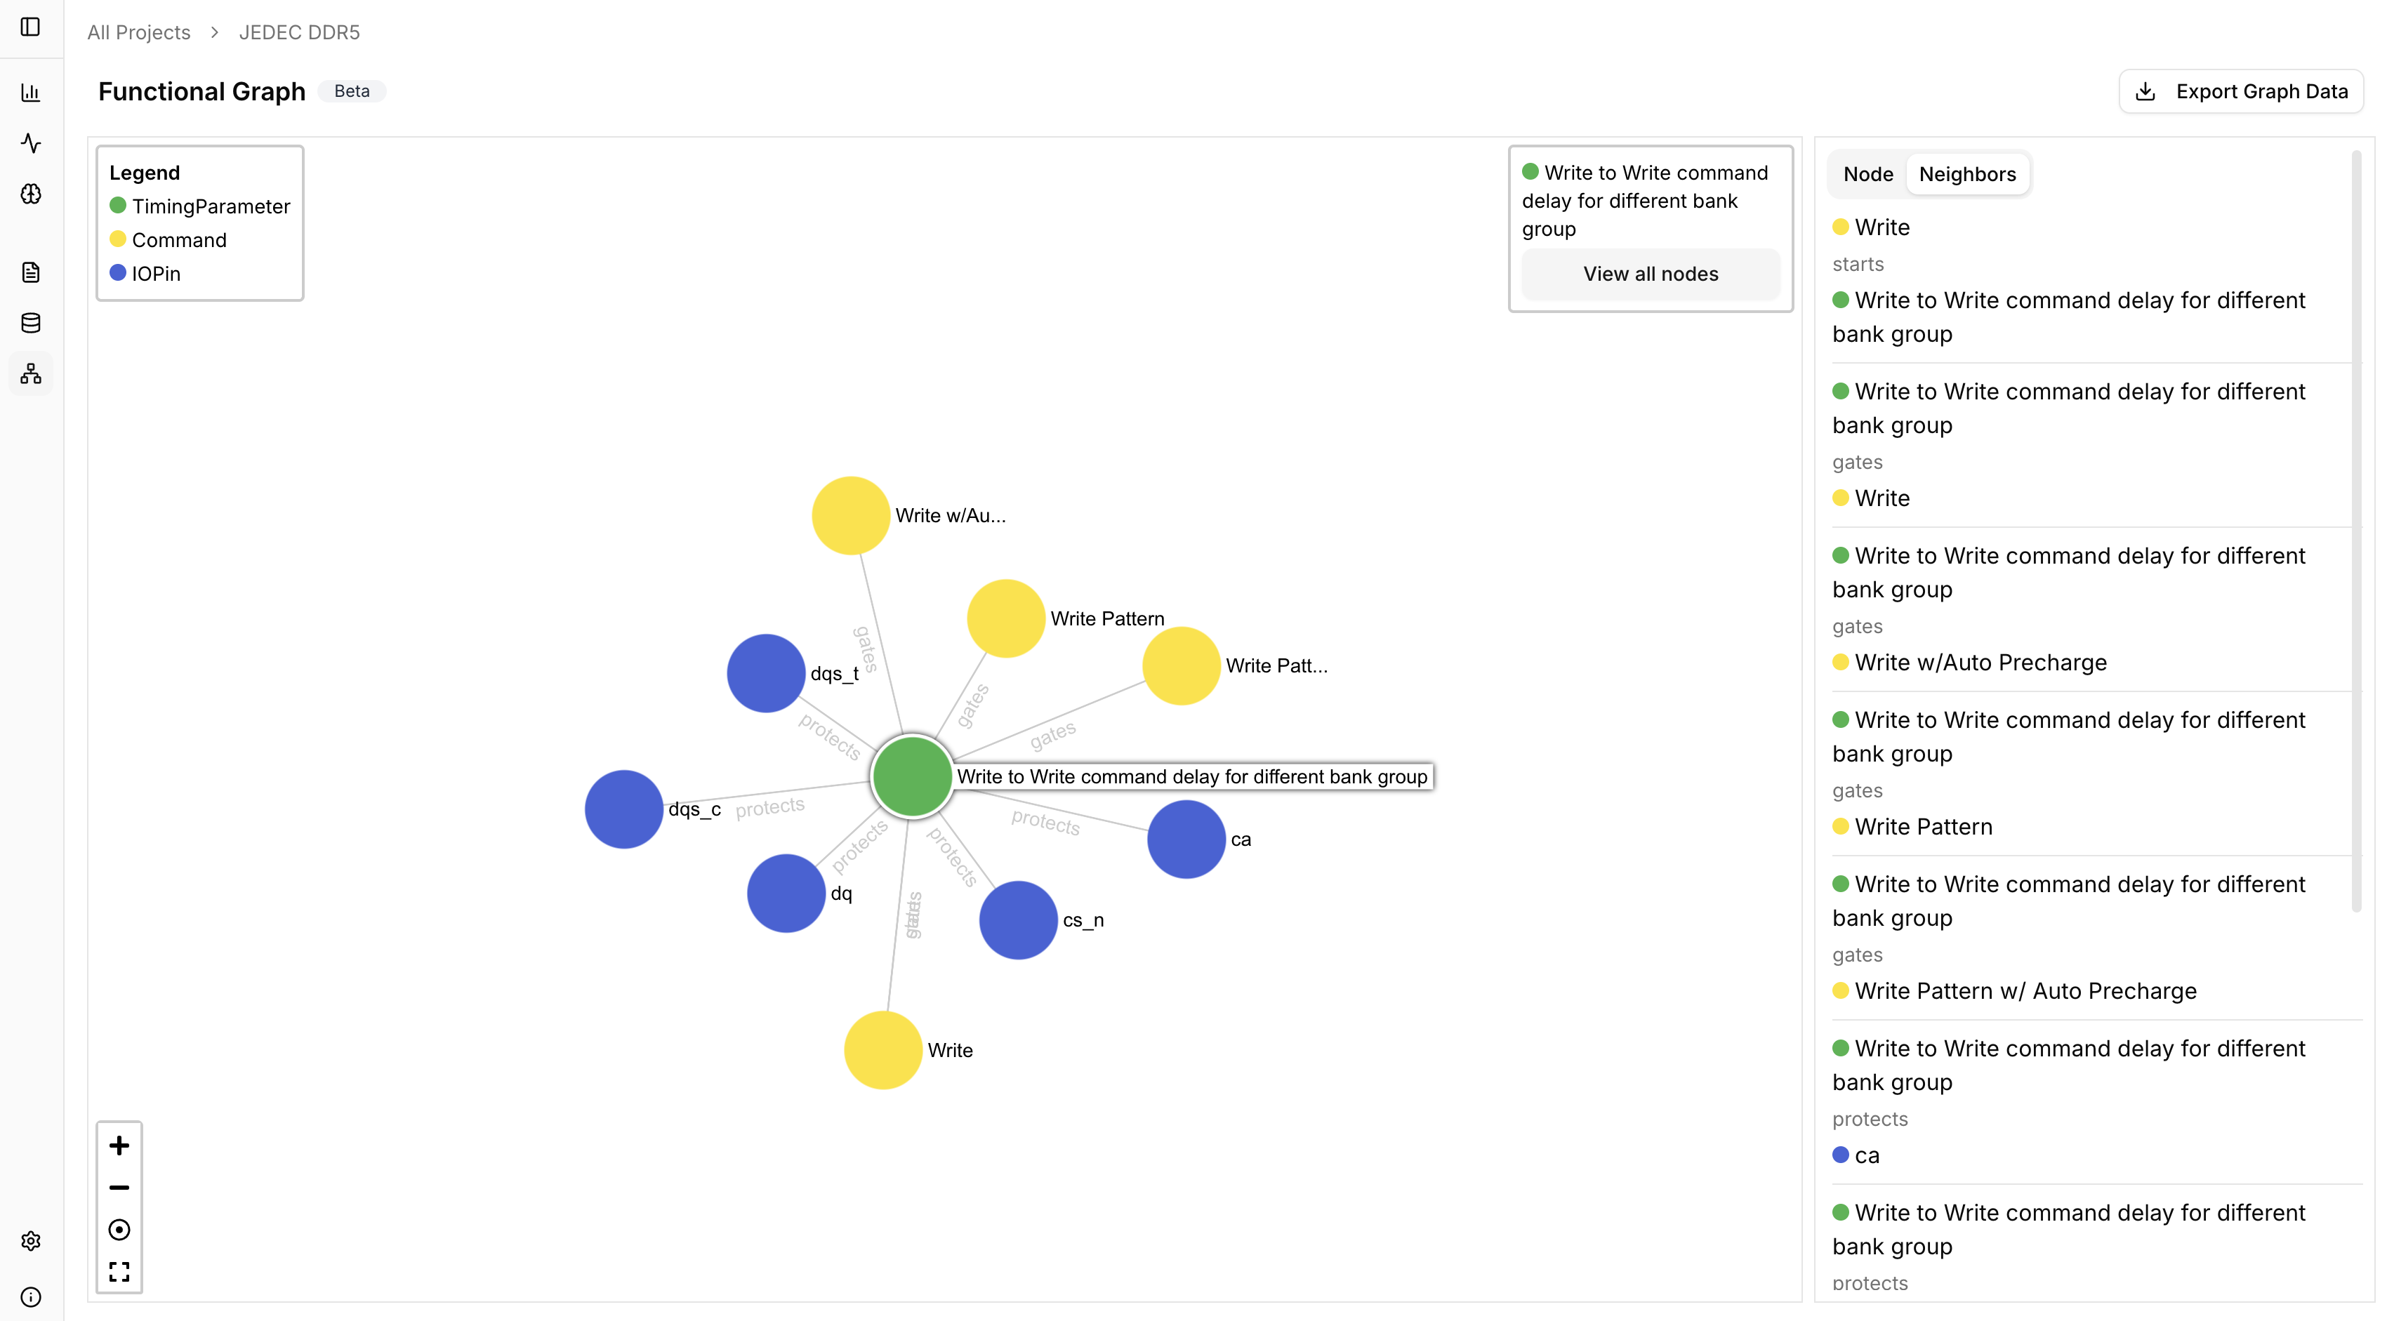Viewport: 2394px width, 1321px height.
Task: Recenter the graph with the target icon
Action: coord(119,1229)
